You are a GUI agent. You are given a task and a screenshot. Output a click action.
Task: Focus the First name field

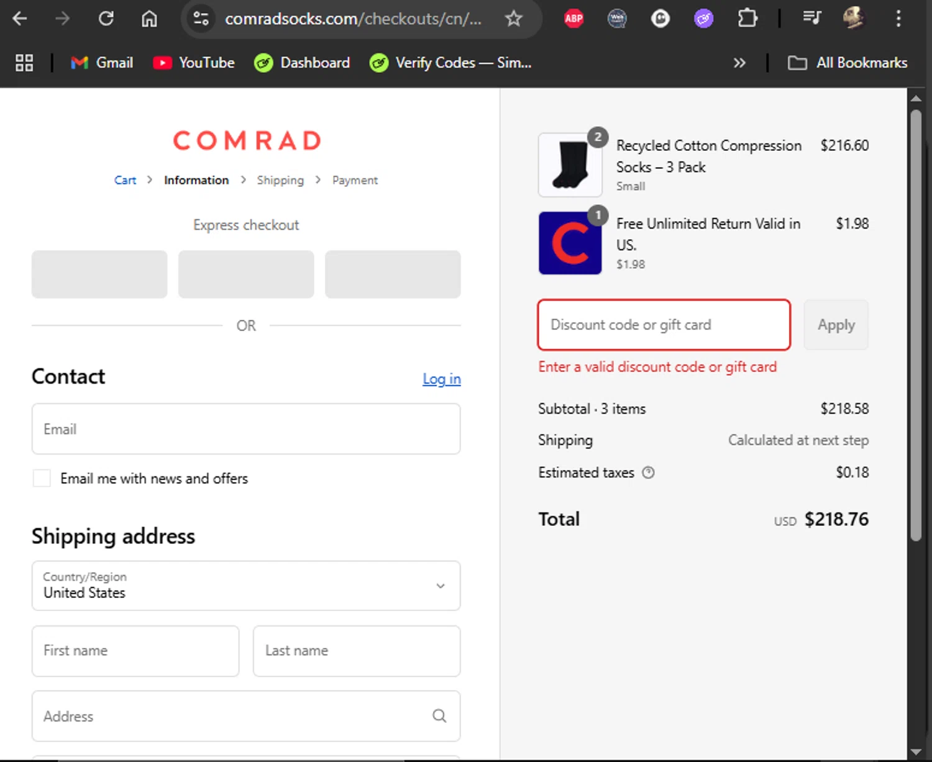(x=135, y=651)
